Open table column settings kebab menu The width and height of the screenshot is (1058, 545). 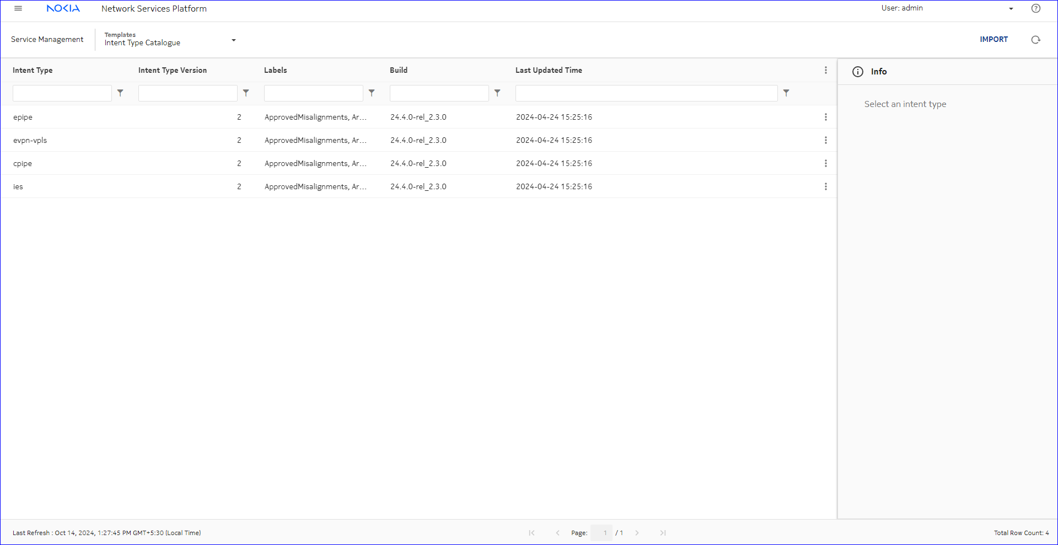(x=825, y=70)
